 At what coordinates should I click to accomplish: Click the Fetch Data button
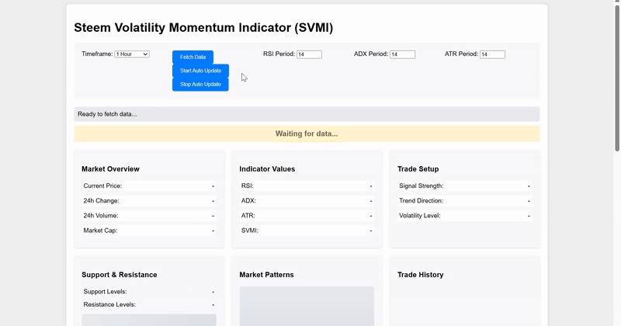coord(193,57)
